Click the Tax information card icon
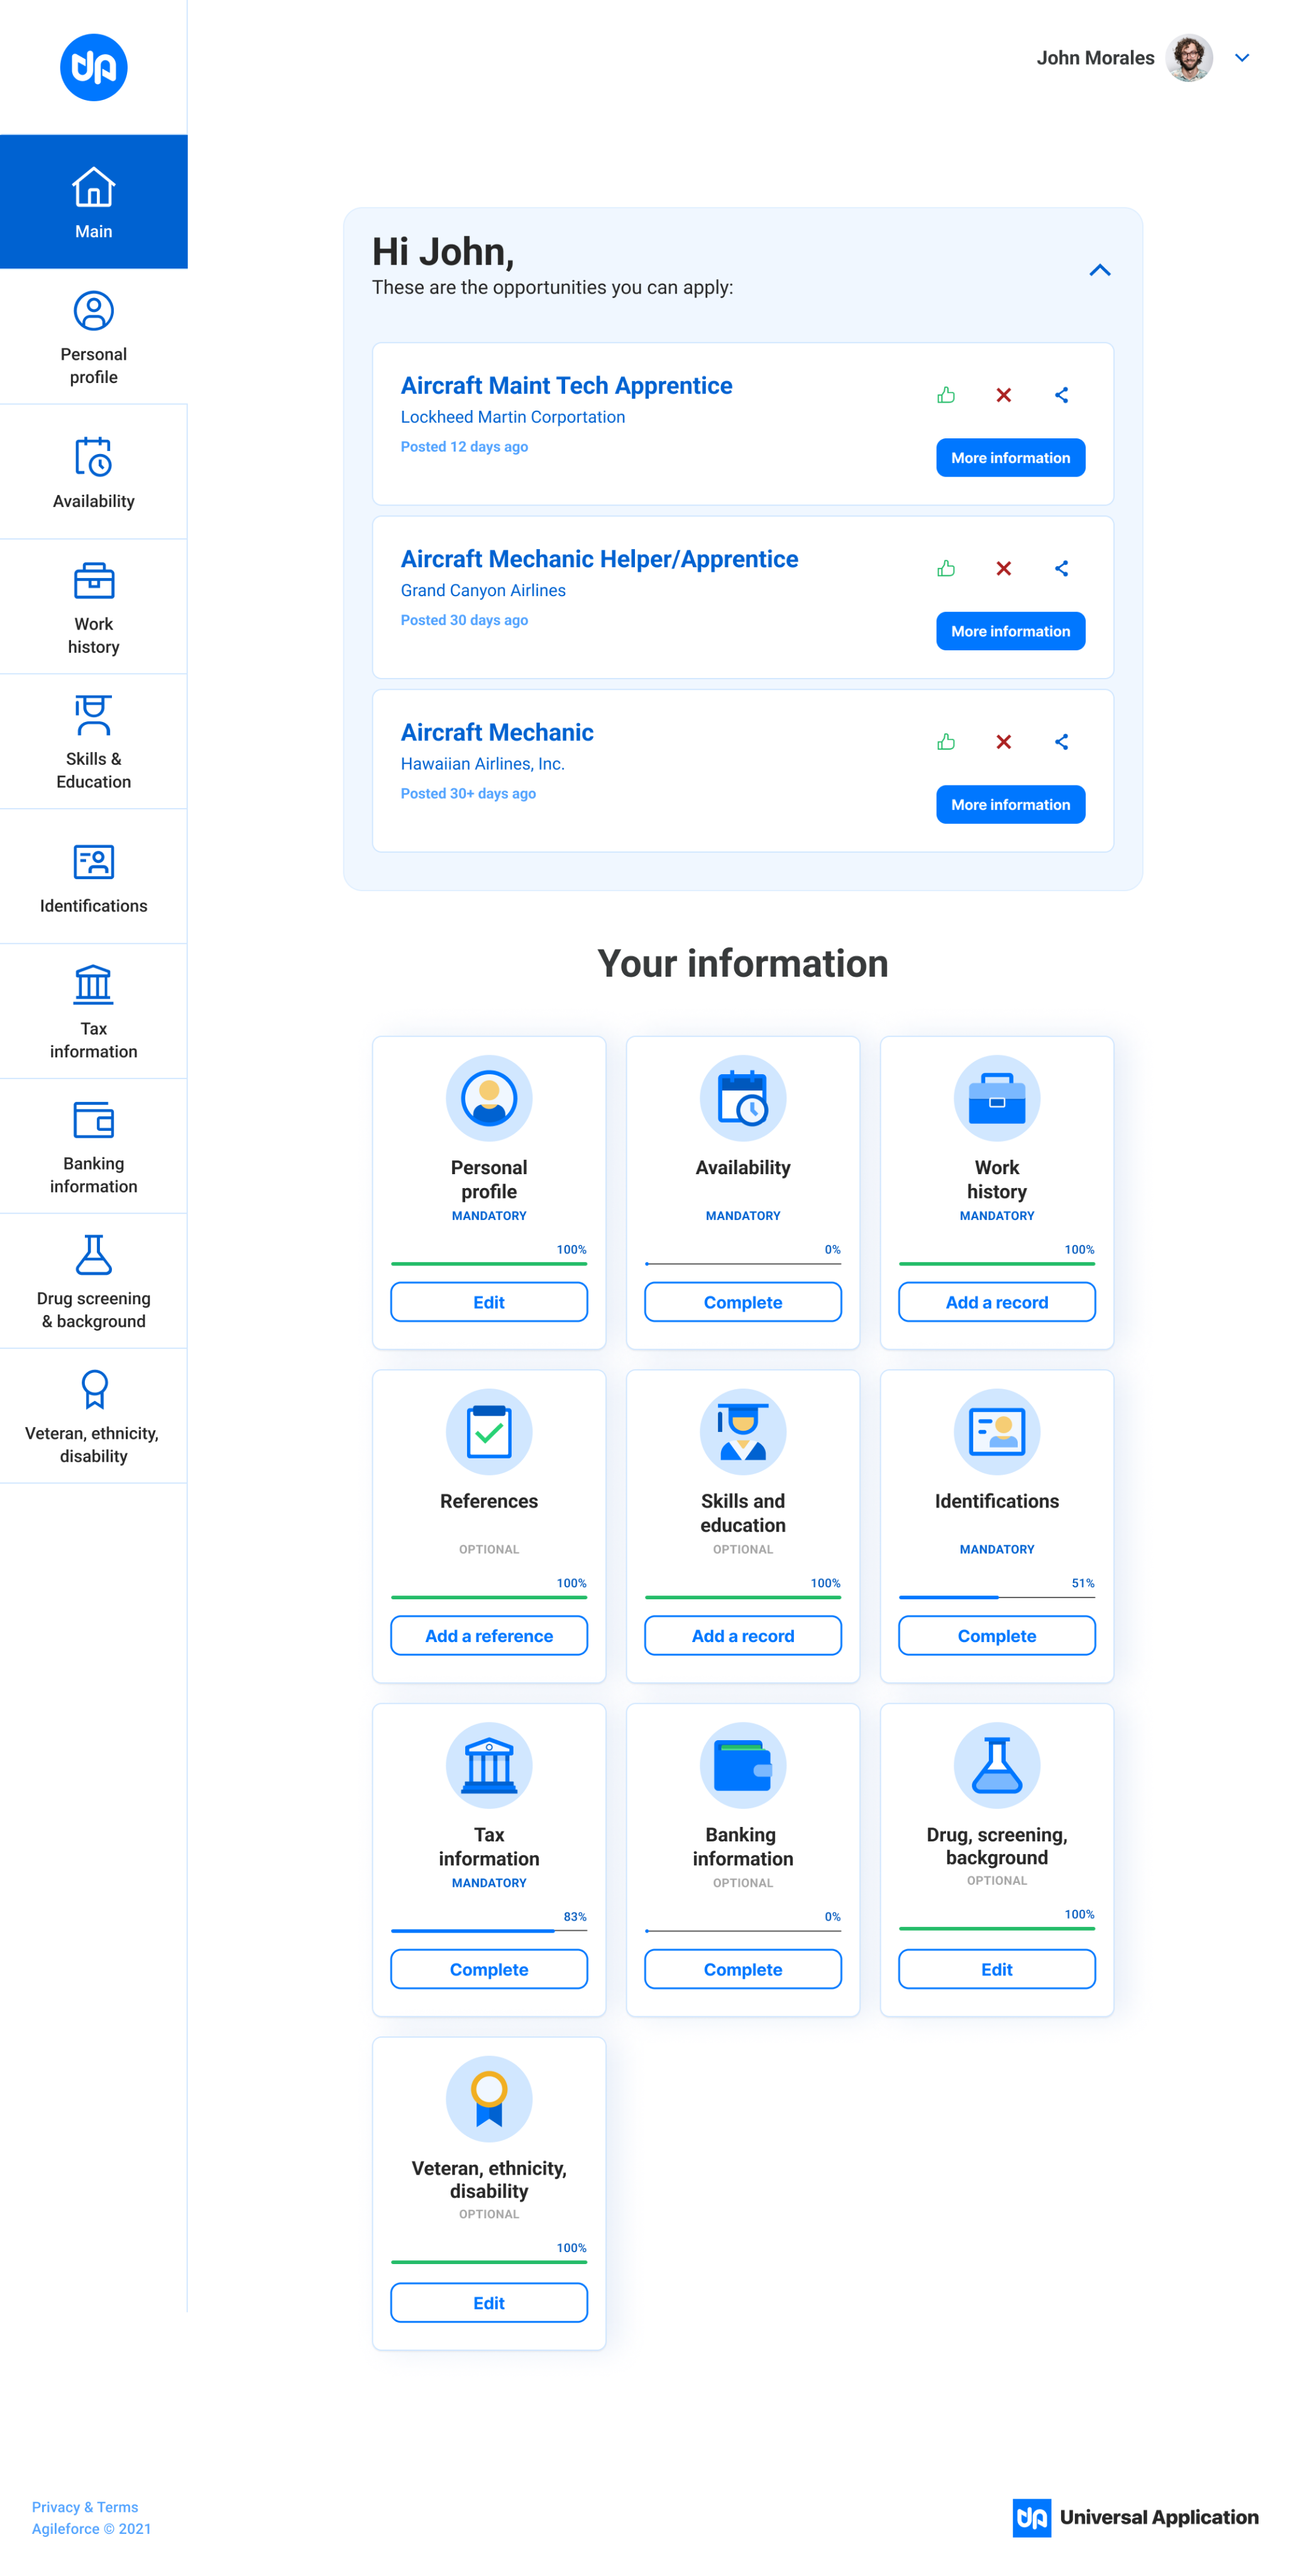1300x2576 pixels. click(x=488, y=1764)
